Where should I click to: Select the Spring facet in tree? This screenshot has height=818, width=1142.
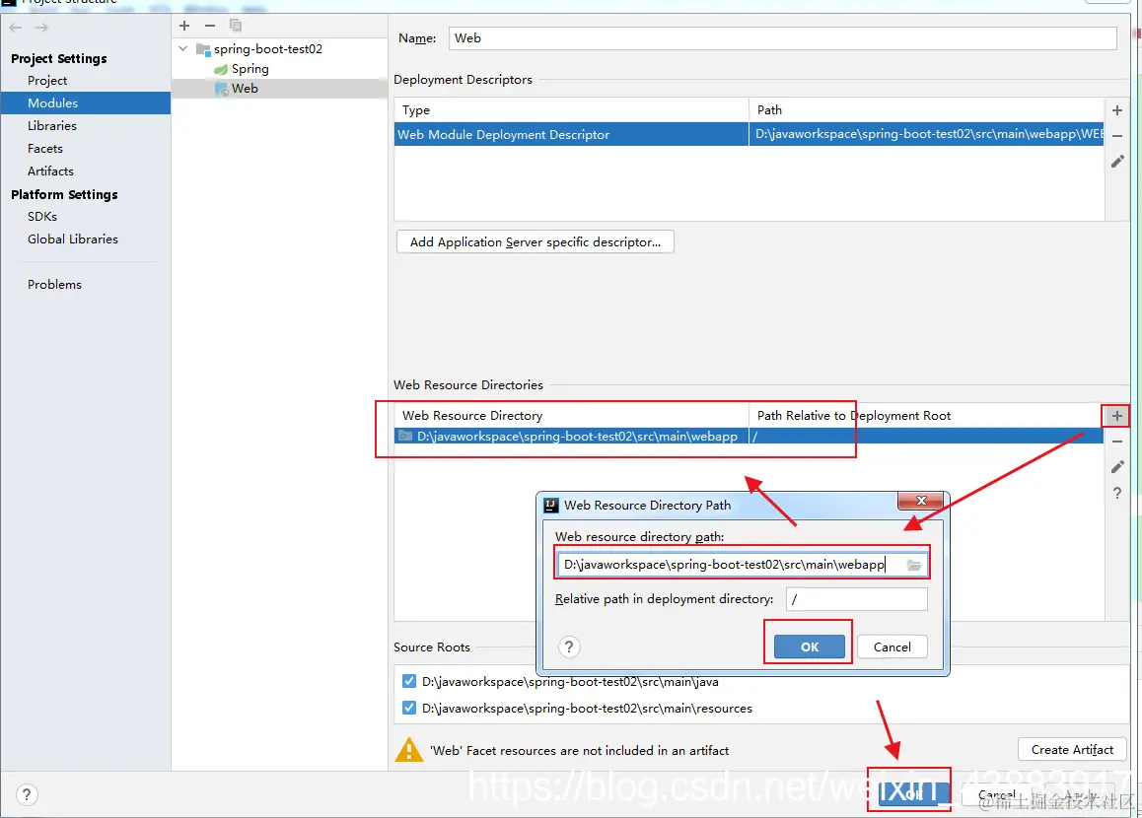(x=250, y=69)
